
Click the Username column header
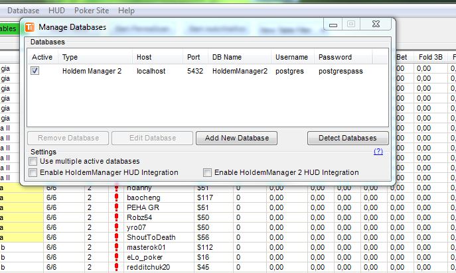[x=293, y=57]
